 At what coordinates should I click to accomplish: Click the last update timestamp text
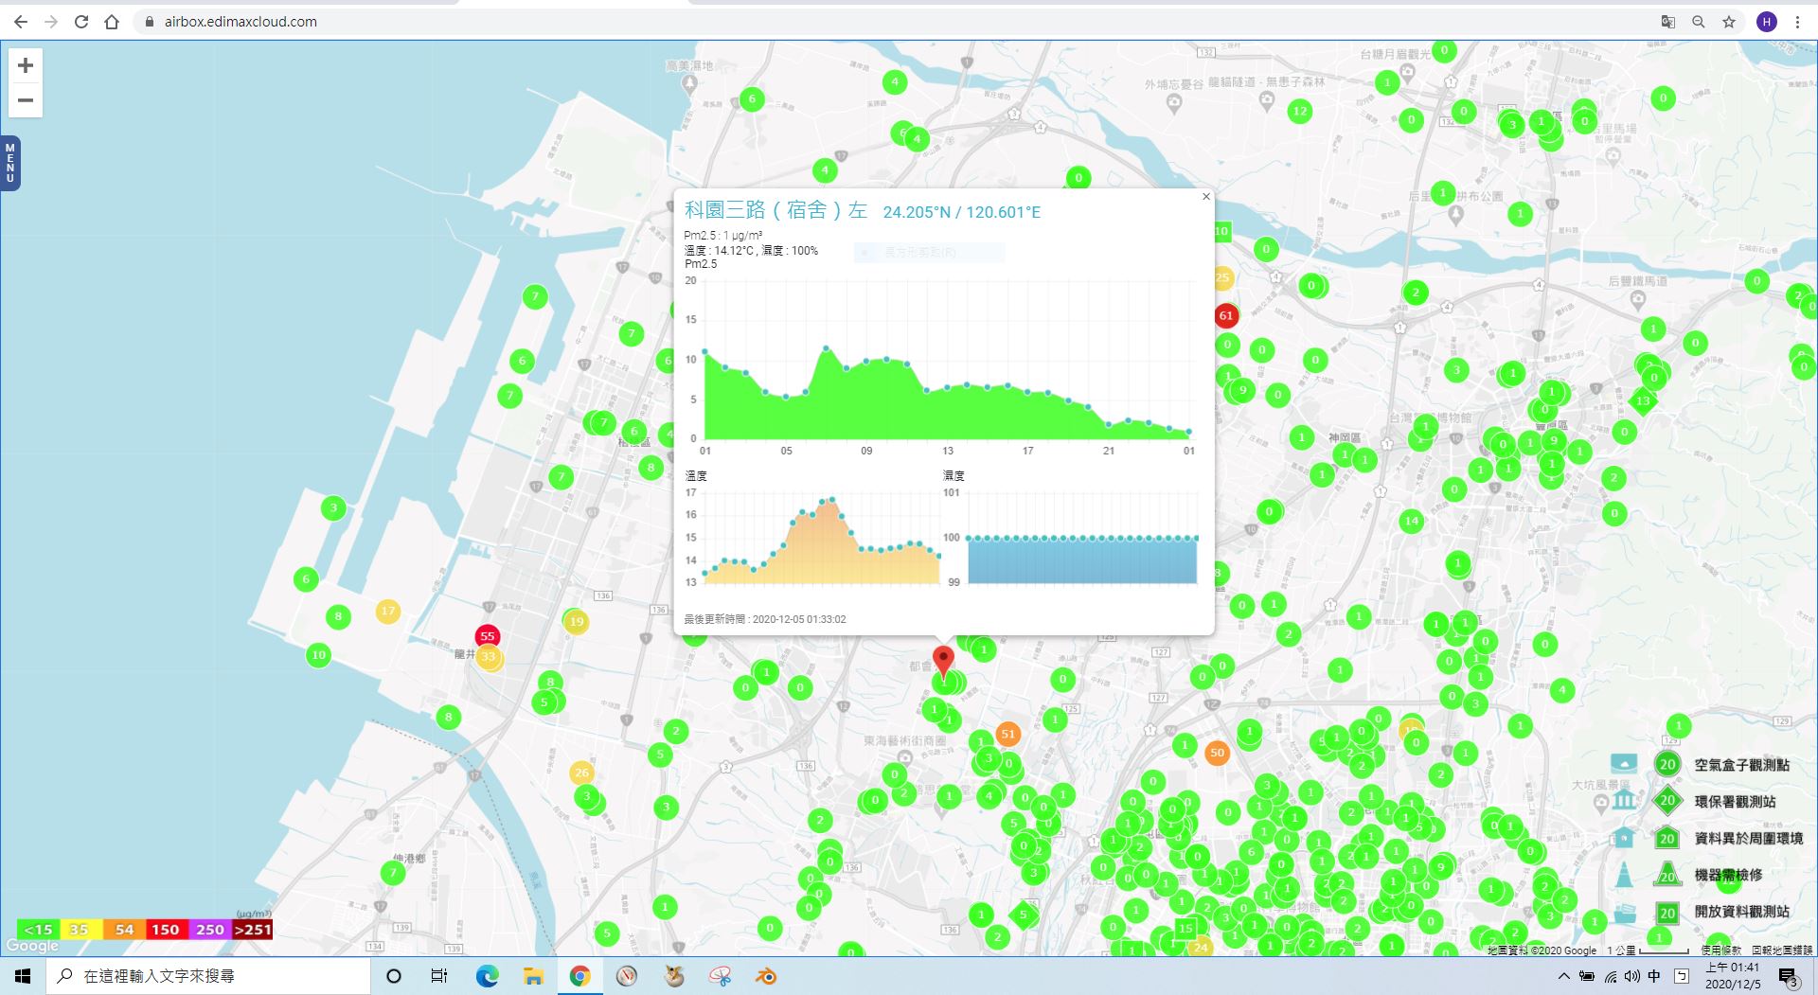tap(765, 619)
